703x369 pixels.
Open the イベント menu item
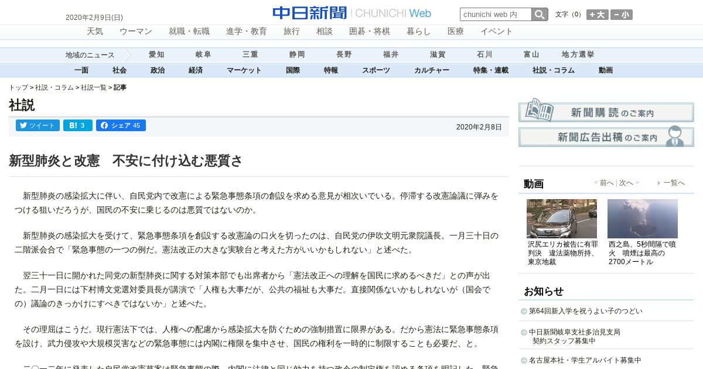pos(497,32)
